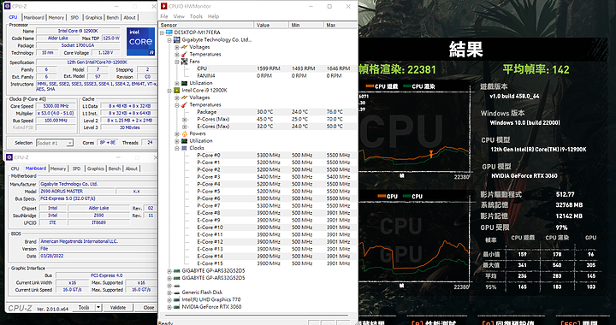Click the Temperatures thermometer icon under Intel Core i9
This screenshot has height=325, width=616.
184,105
